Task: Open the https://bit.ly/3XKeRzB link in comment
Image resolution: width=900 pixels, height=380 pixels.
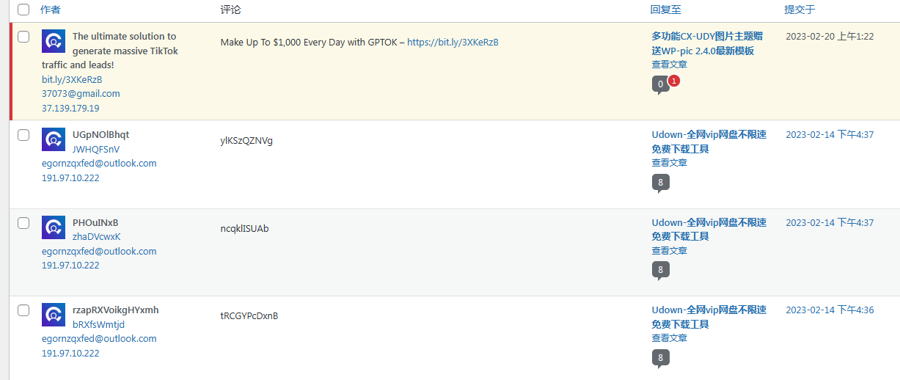Action: 453,43
